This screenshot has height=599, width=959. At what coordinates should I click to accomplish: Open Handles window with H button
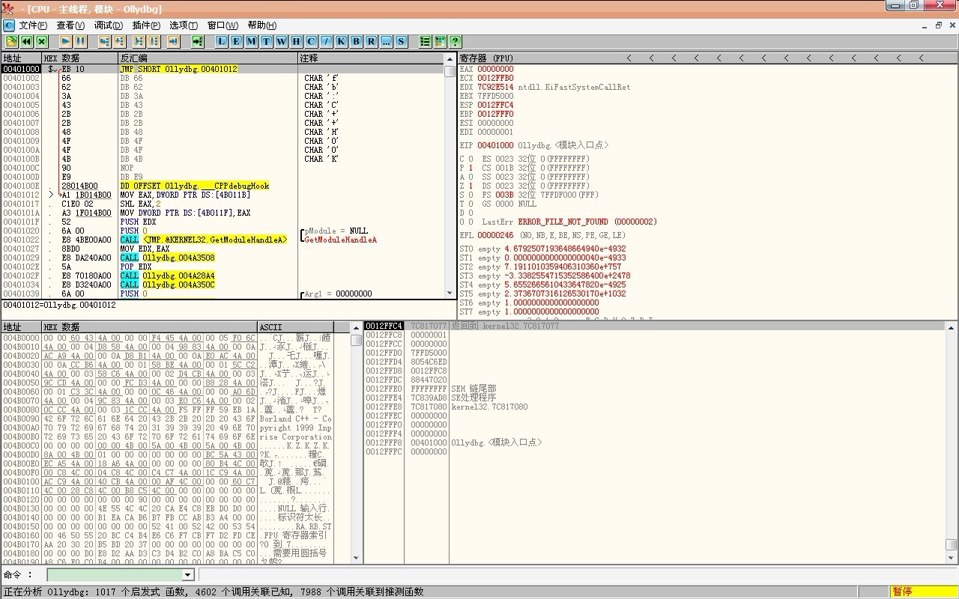pos(297,41)
